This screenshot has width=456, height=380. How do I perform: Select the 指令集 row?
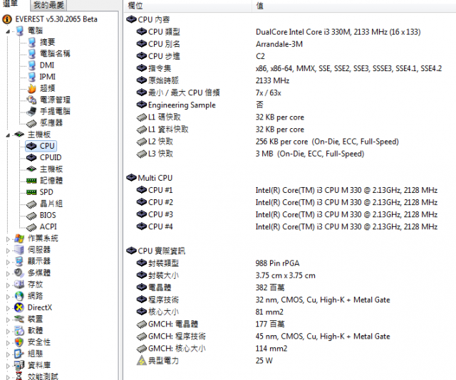[289, 68]
